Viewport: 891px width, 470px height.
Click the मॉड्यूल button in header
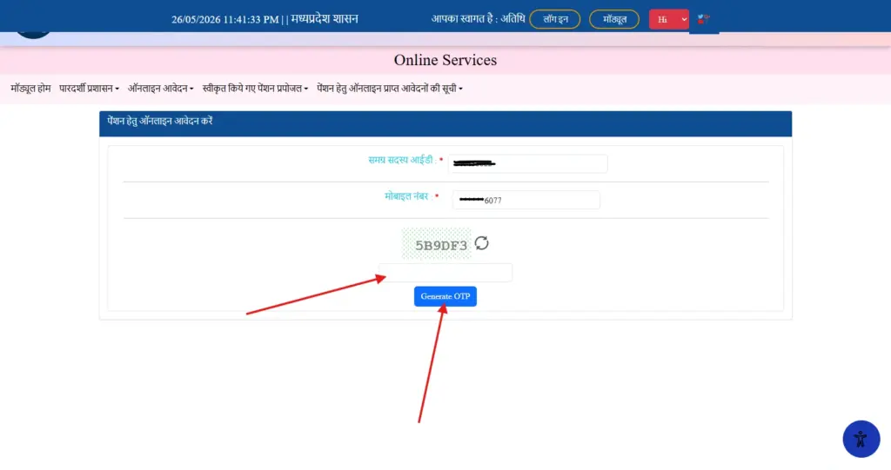pyautogui.click(x=614, y=19)
